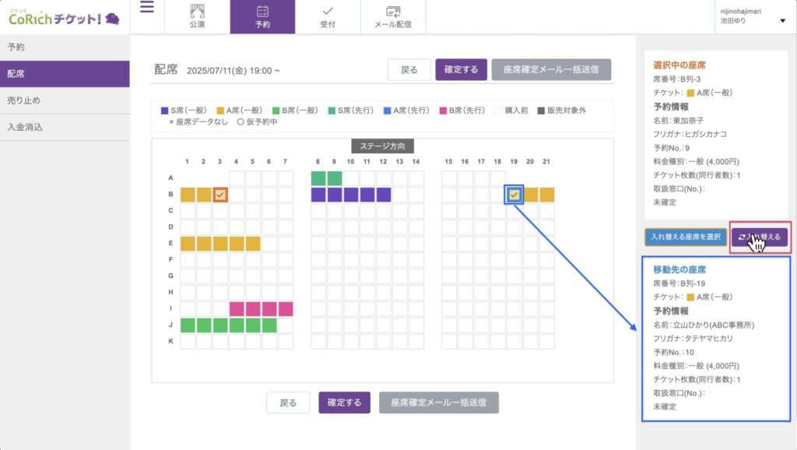This screenshot has width=797, height=450.
Task: Click the hamburger menu icon
Action: click(x=147, y=9)
